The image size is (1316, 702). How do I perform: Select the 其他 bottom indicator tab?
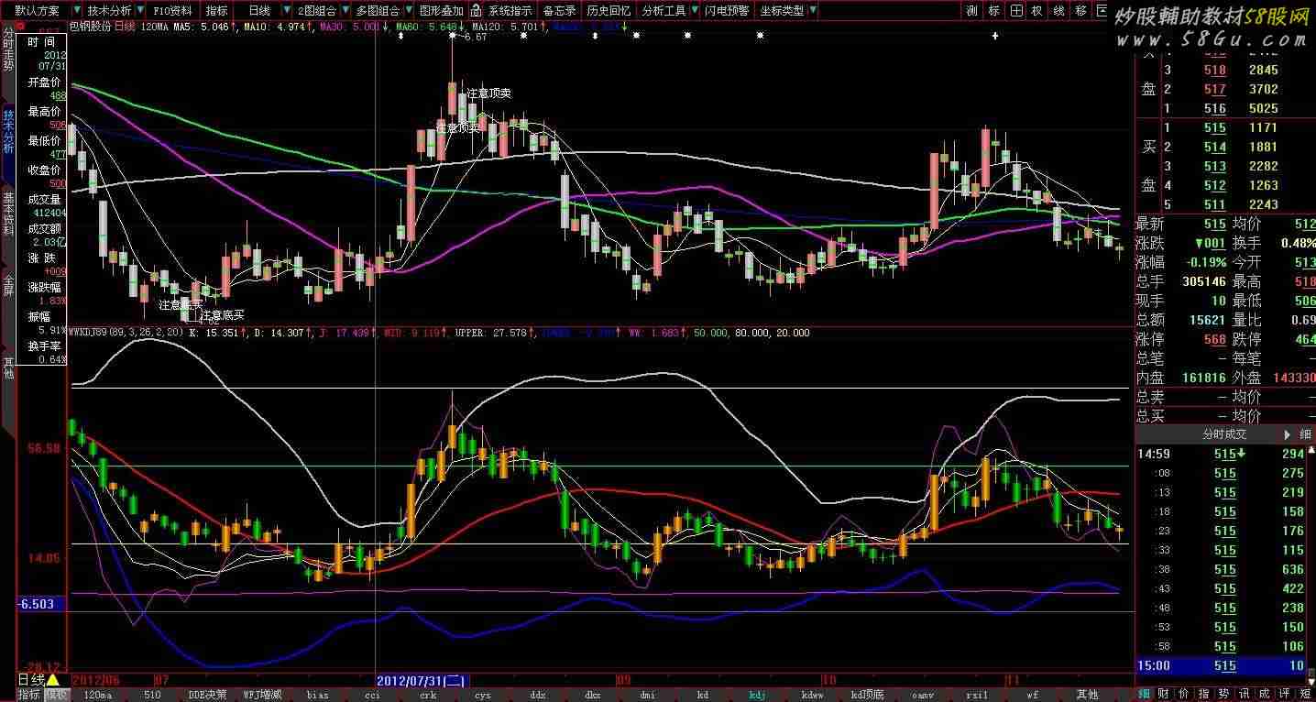(1088, 695)
